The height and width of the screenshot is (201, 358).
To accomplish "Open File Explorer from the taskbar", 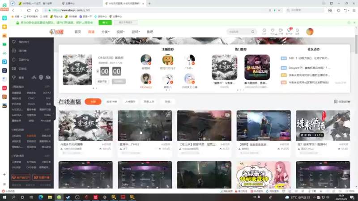I will pyautogui.click(x=50, y=197).
